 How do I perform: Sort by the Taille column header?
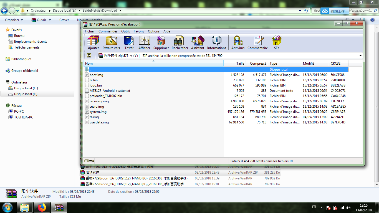coord(234,64)
